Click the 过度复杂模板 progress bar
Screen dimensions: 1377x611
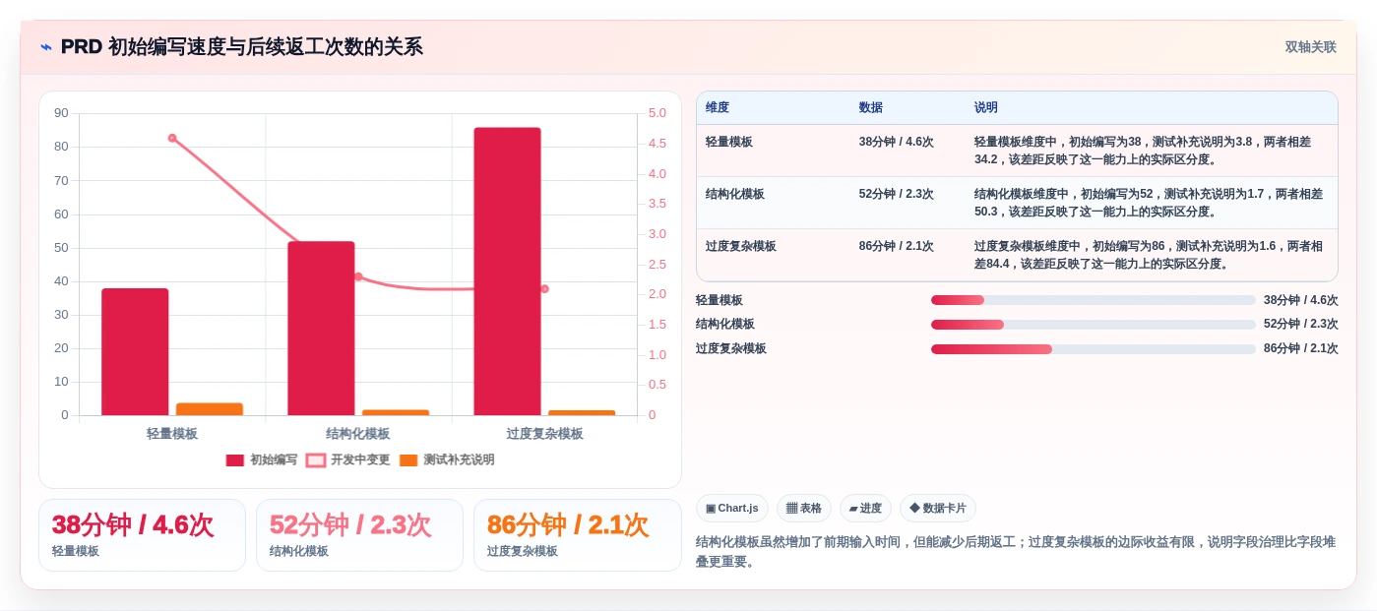tap(1093, 348)
